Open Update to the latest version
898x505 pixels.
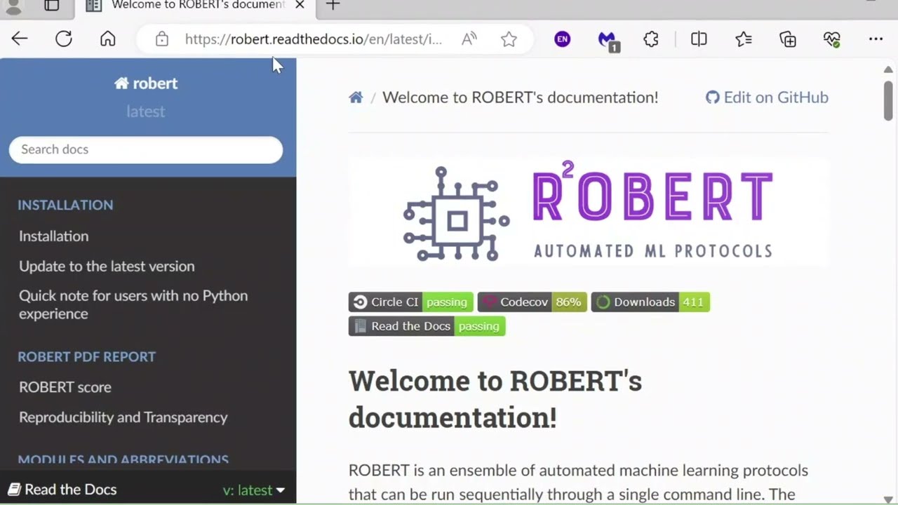point(107,267)
